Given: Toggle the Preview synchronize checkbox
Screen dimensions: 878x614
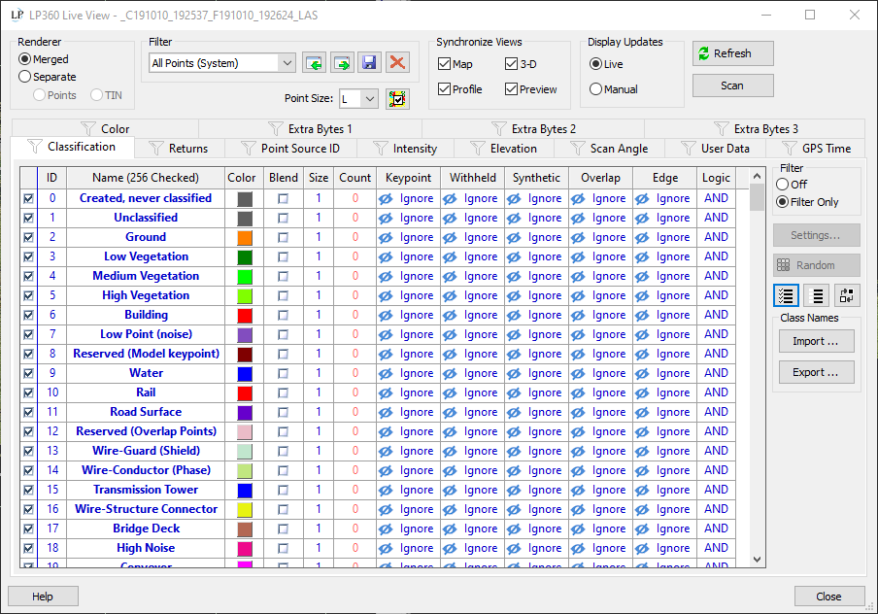Looking at the screenshot, I should [x=511, y=89].
